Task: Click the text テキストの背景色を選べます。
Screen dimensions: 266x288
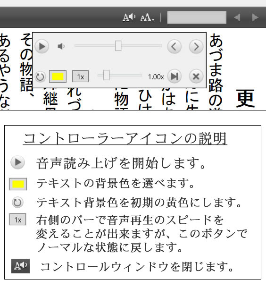Action: coord(116,183)
